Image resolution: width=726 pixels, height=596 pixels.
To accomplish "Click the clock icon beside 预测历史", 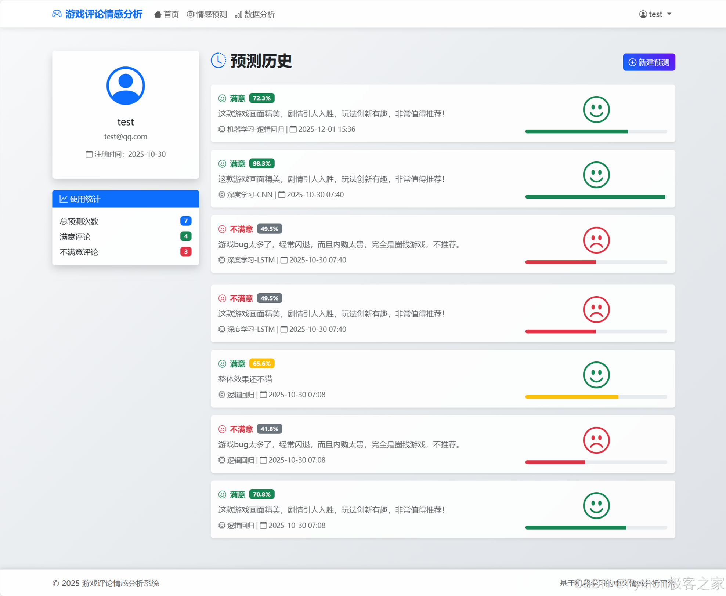I will click(218, 61).
